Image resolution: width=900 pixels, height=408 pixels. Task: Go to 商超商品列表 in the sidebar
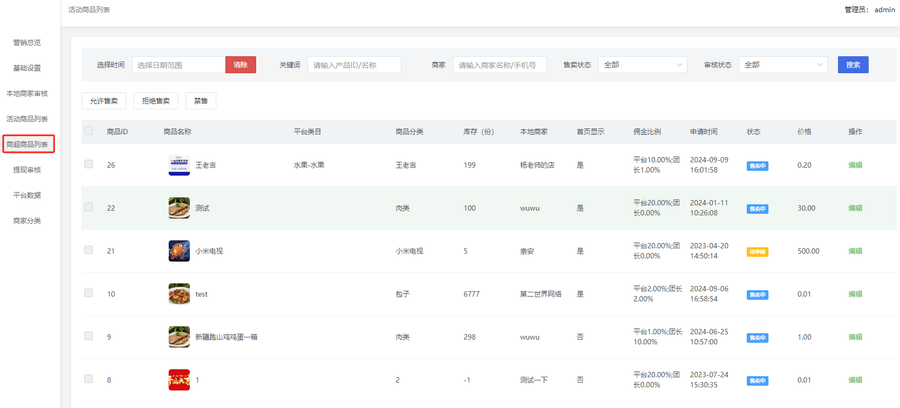[28, 144]
